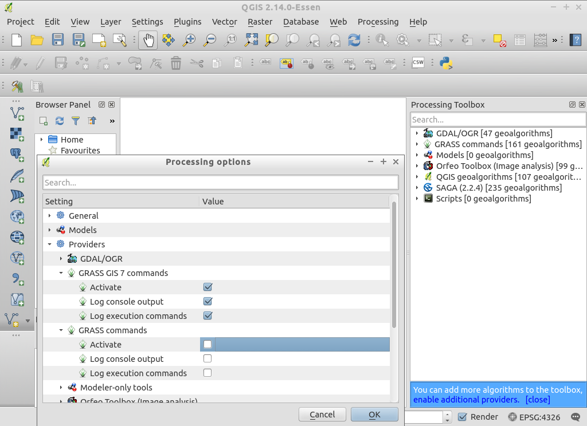Screen dimensions: 587x426
Task: Click the Pan Map to Selection icon
Action: coord(169,40)
